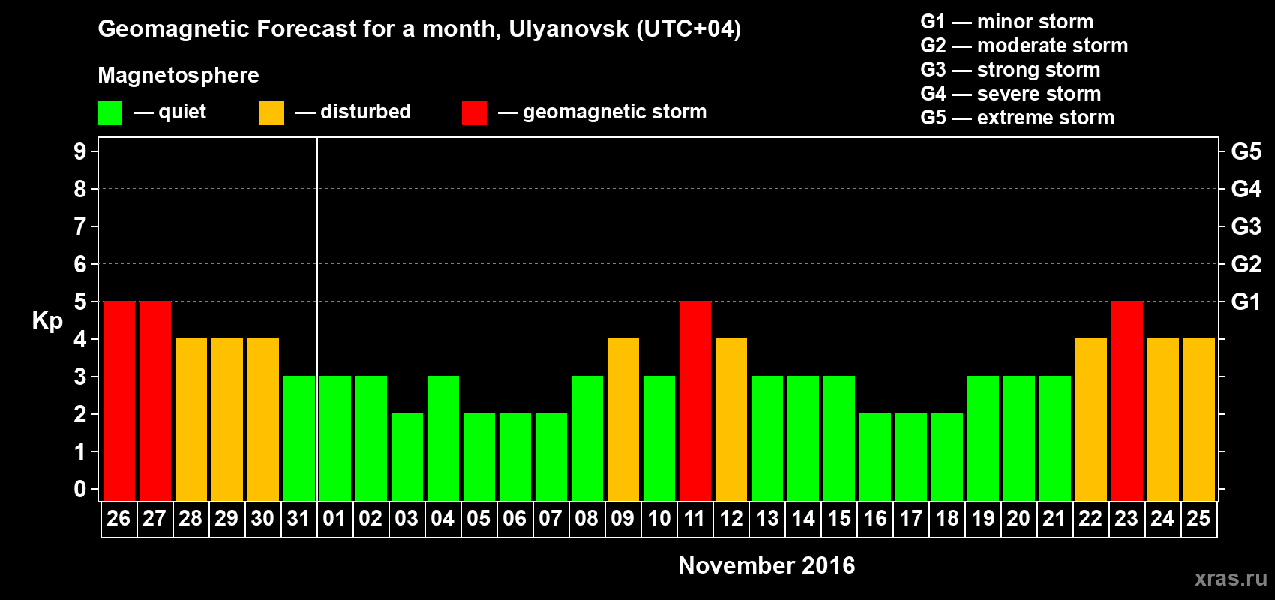Viewport: 1275px width, 600px height.
Task: Click the 'November 2016' month label
Action: (x=766, y=565)
